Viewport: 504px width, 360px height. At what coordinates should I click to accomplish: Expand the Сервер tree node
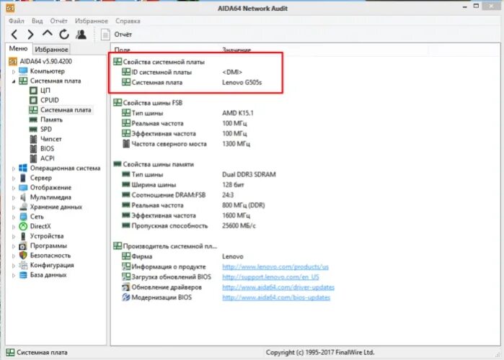point(14,178)
